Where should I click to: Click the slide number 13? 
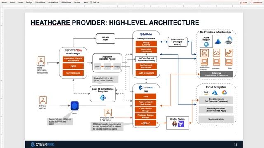(236, 144)
